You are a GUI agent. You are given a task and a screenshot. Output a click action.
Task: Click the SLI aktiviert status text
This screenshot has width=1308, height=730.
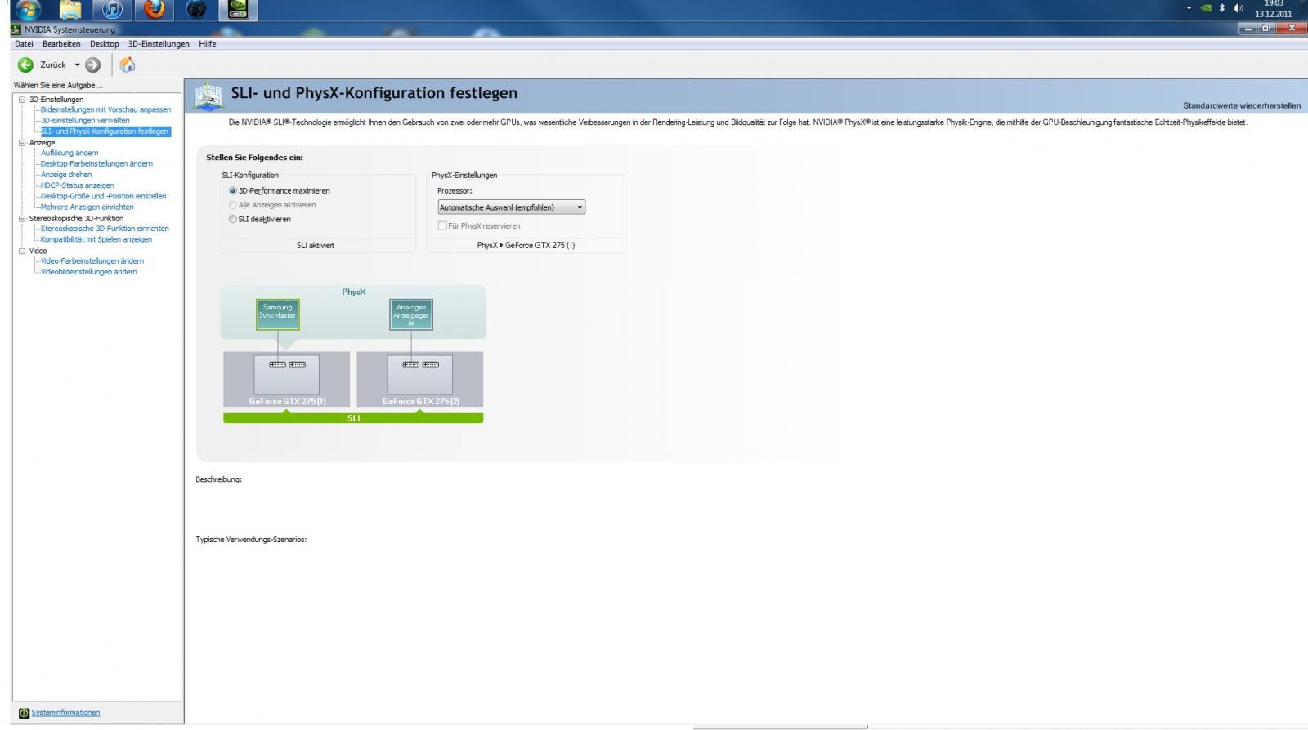[315, 245]
